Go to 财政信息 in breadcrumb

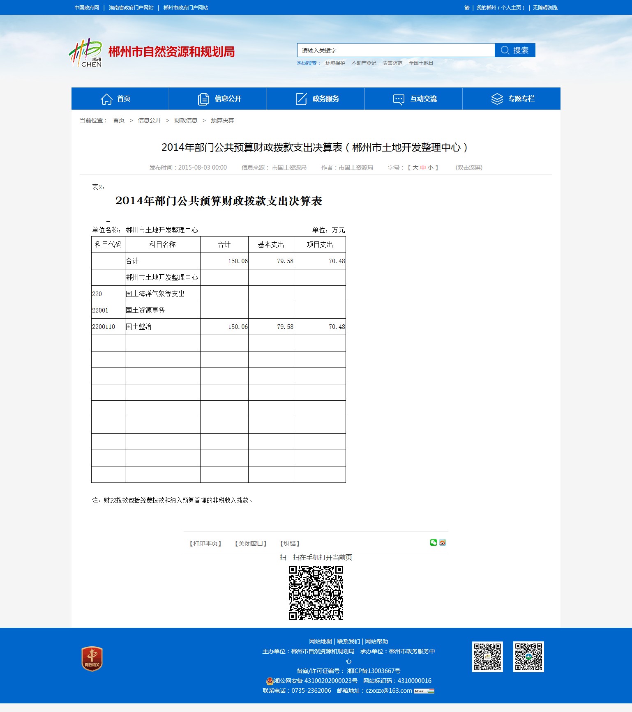(x=186, y=120)
